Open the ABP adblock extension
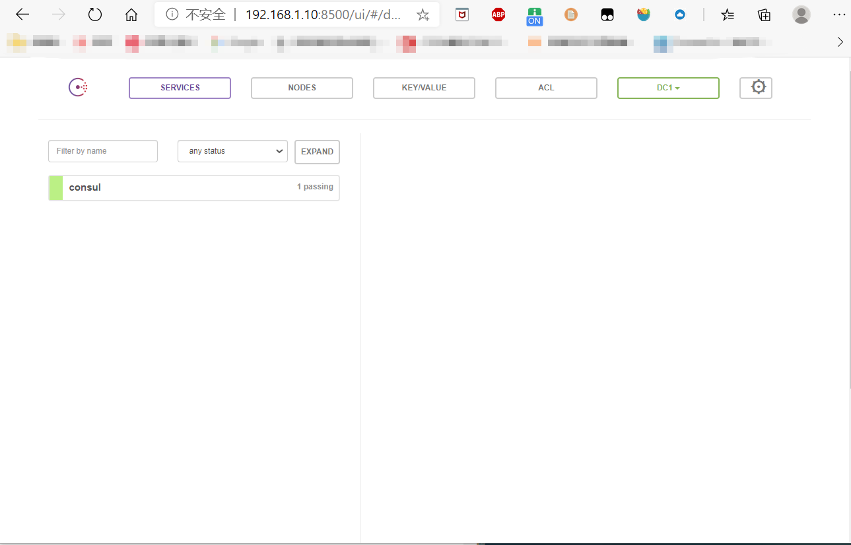 [x=498, y=15]
